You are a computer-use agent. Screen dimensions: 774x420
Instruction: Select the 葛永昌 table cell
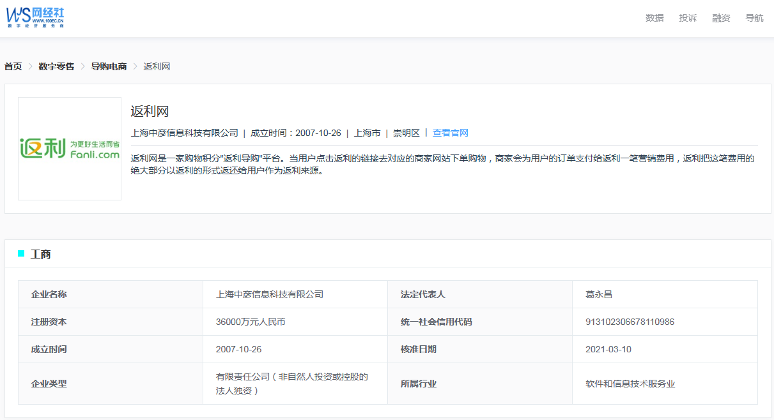point(665,294)
